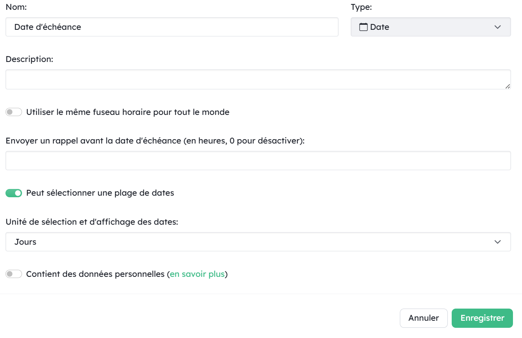Toggle same timezone for everyone switch

tap(14, 112)
